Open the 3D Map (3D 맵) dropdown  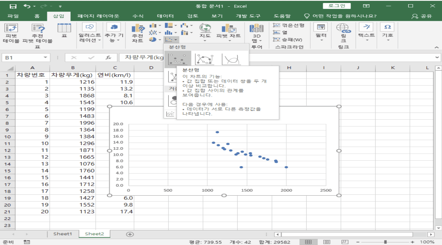[x=257, y=40]
